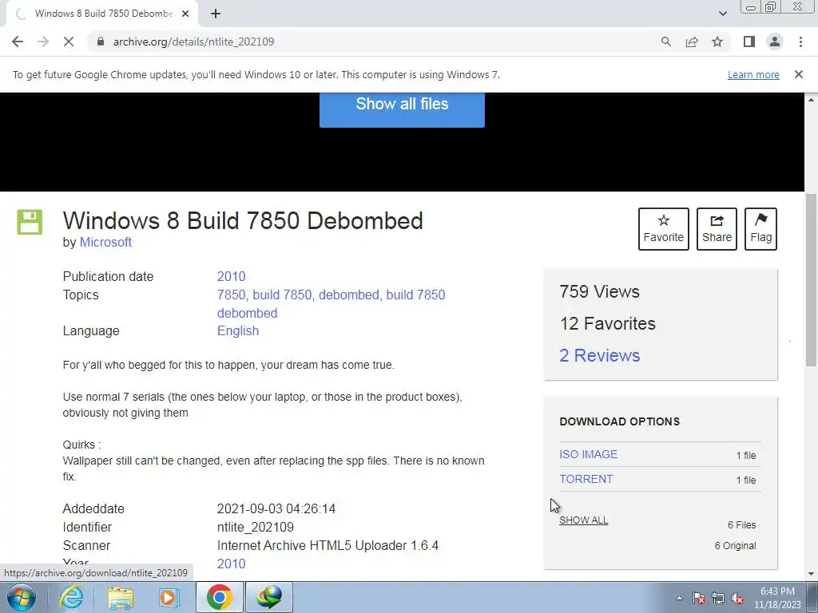Viewport: 818px width, 613px height.
Task: Click the browser forward arrow
Action: (x=43, y=42)
